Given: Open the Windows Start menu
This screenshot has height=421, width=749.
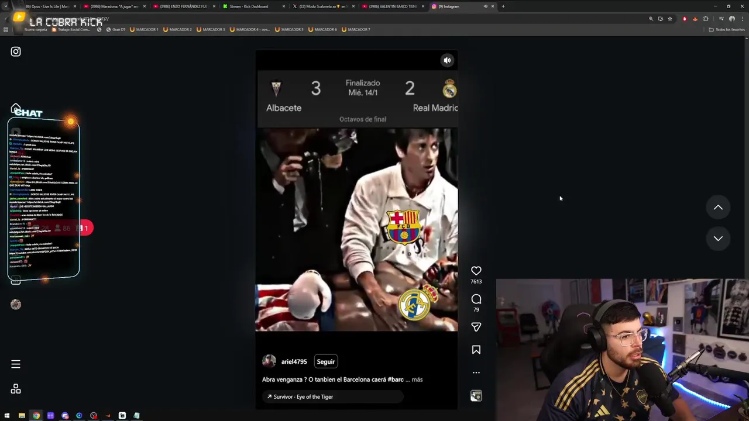Looking at the screenshot, I should pos(8,416).
